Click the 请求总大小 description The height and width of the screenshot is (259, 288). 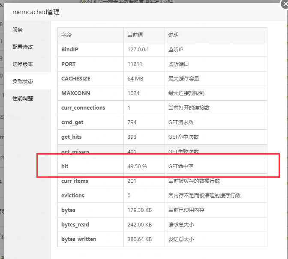181,224
